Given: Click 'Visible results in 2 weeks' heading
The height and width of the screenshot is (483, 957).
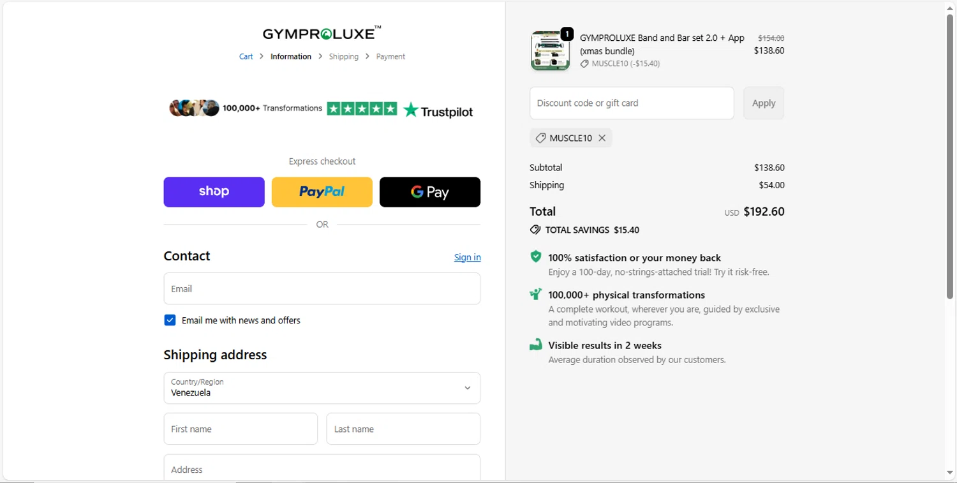Looking at the screenshot, I should [605, 345].
